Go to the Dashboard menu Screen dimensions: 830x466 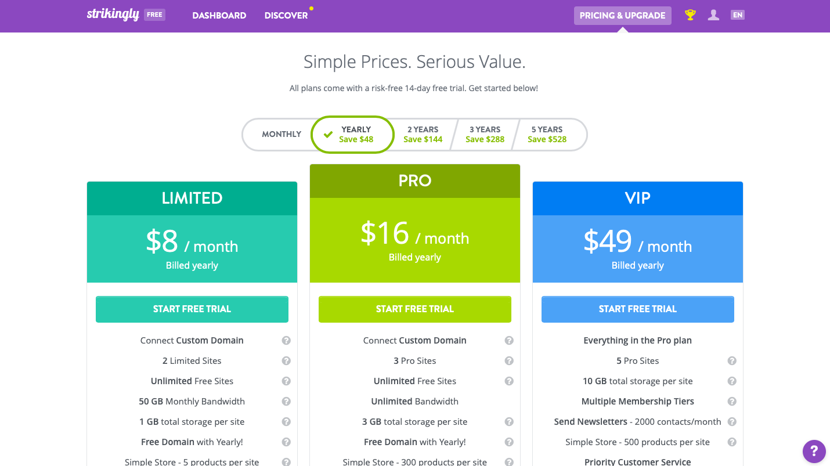pos(219,16)
